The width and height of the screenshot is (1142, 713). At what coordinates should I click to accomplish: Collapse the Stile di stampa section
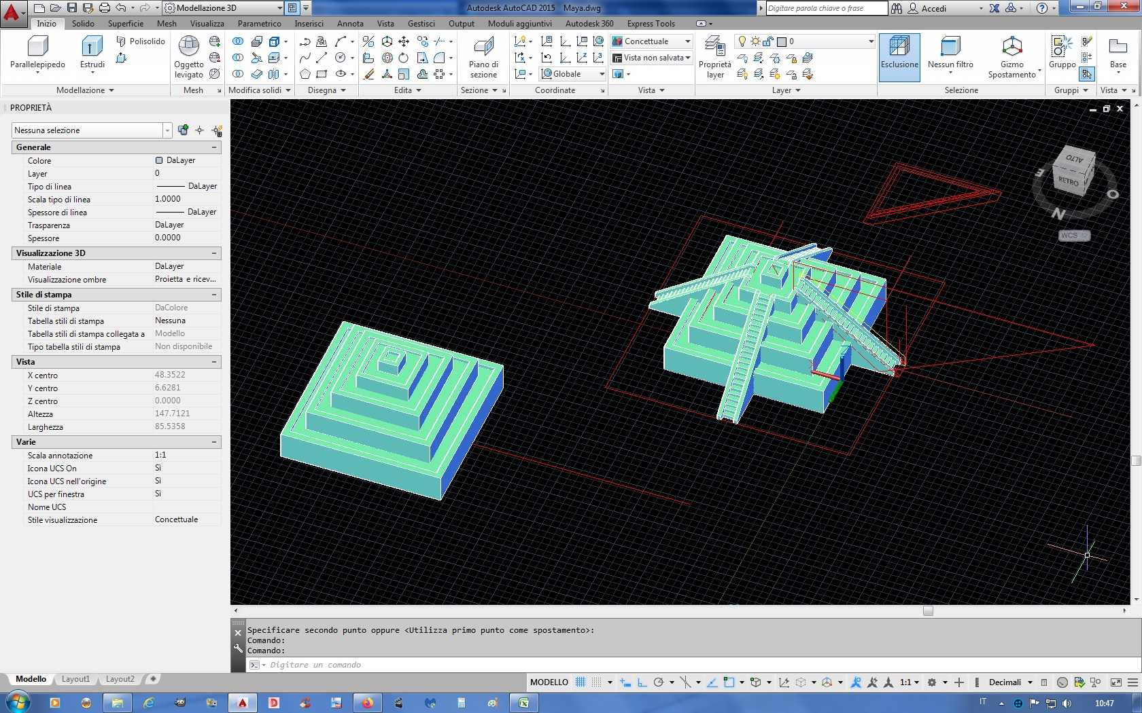[214, 295]
